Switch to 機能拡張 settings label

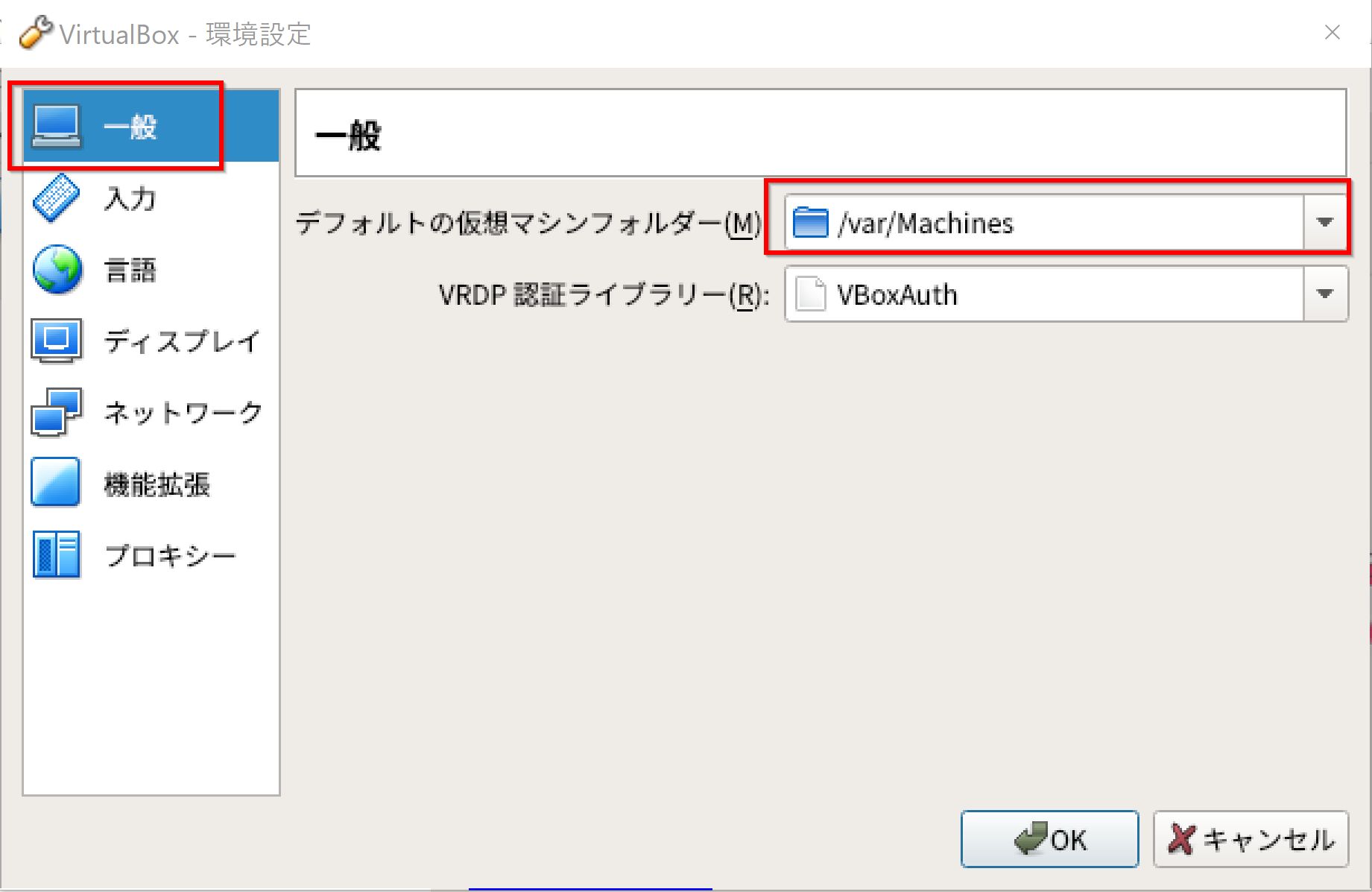click(x=157, y=484)
